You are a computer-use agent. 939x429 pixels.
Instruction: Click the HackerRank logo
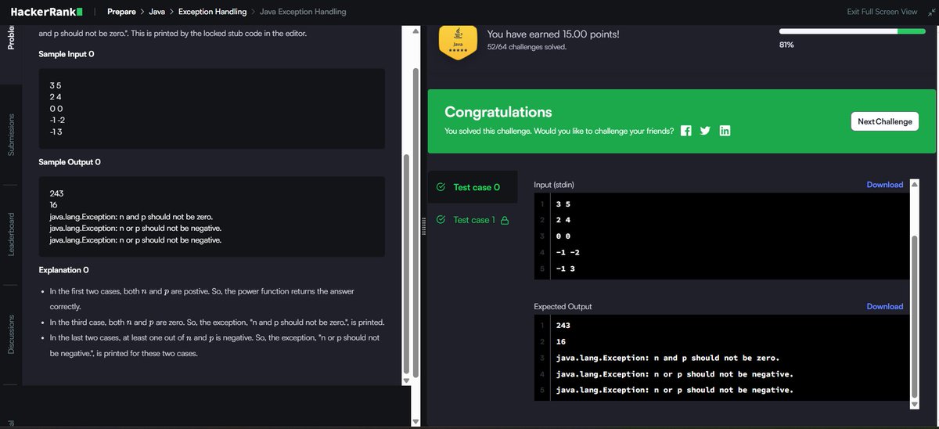click(46, 12)
